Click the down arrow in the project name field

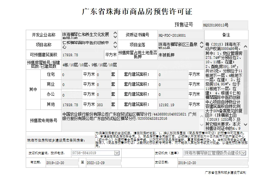(115, 47)
